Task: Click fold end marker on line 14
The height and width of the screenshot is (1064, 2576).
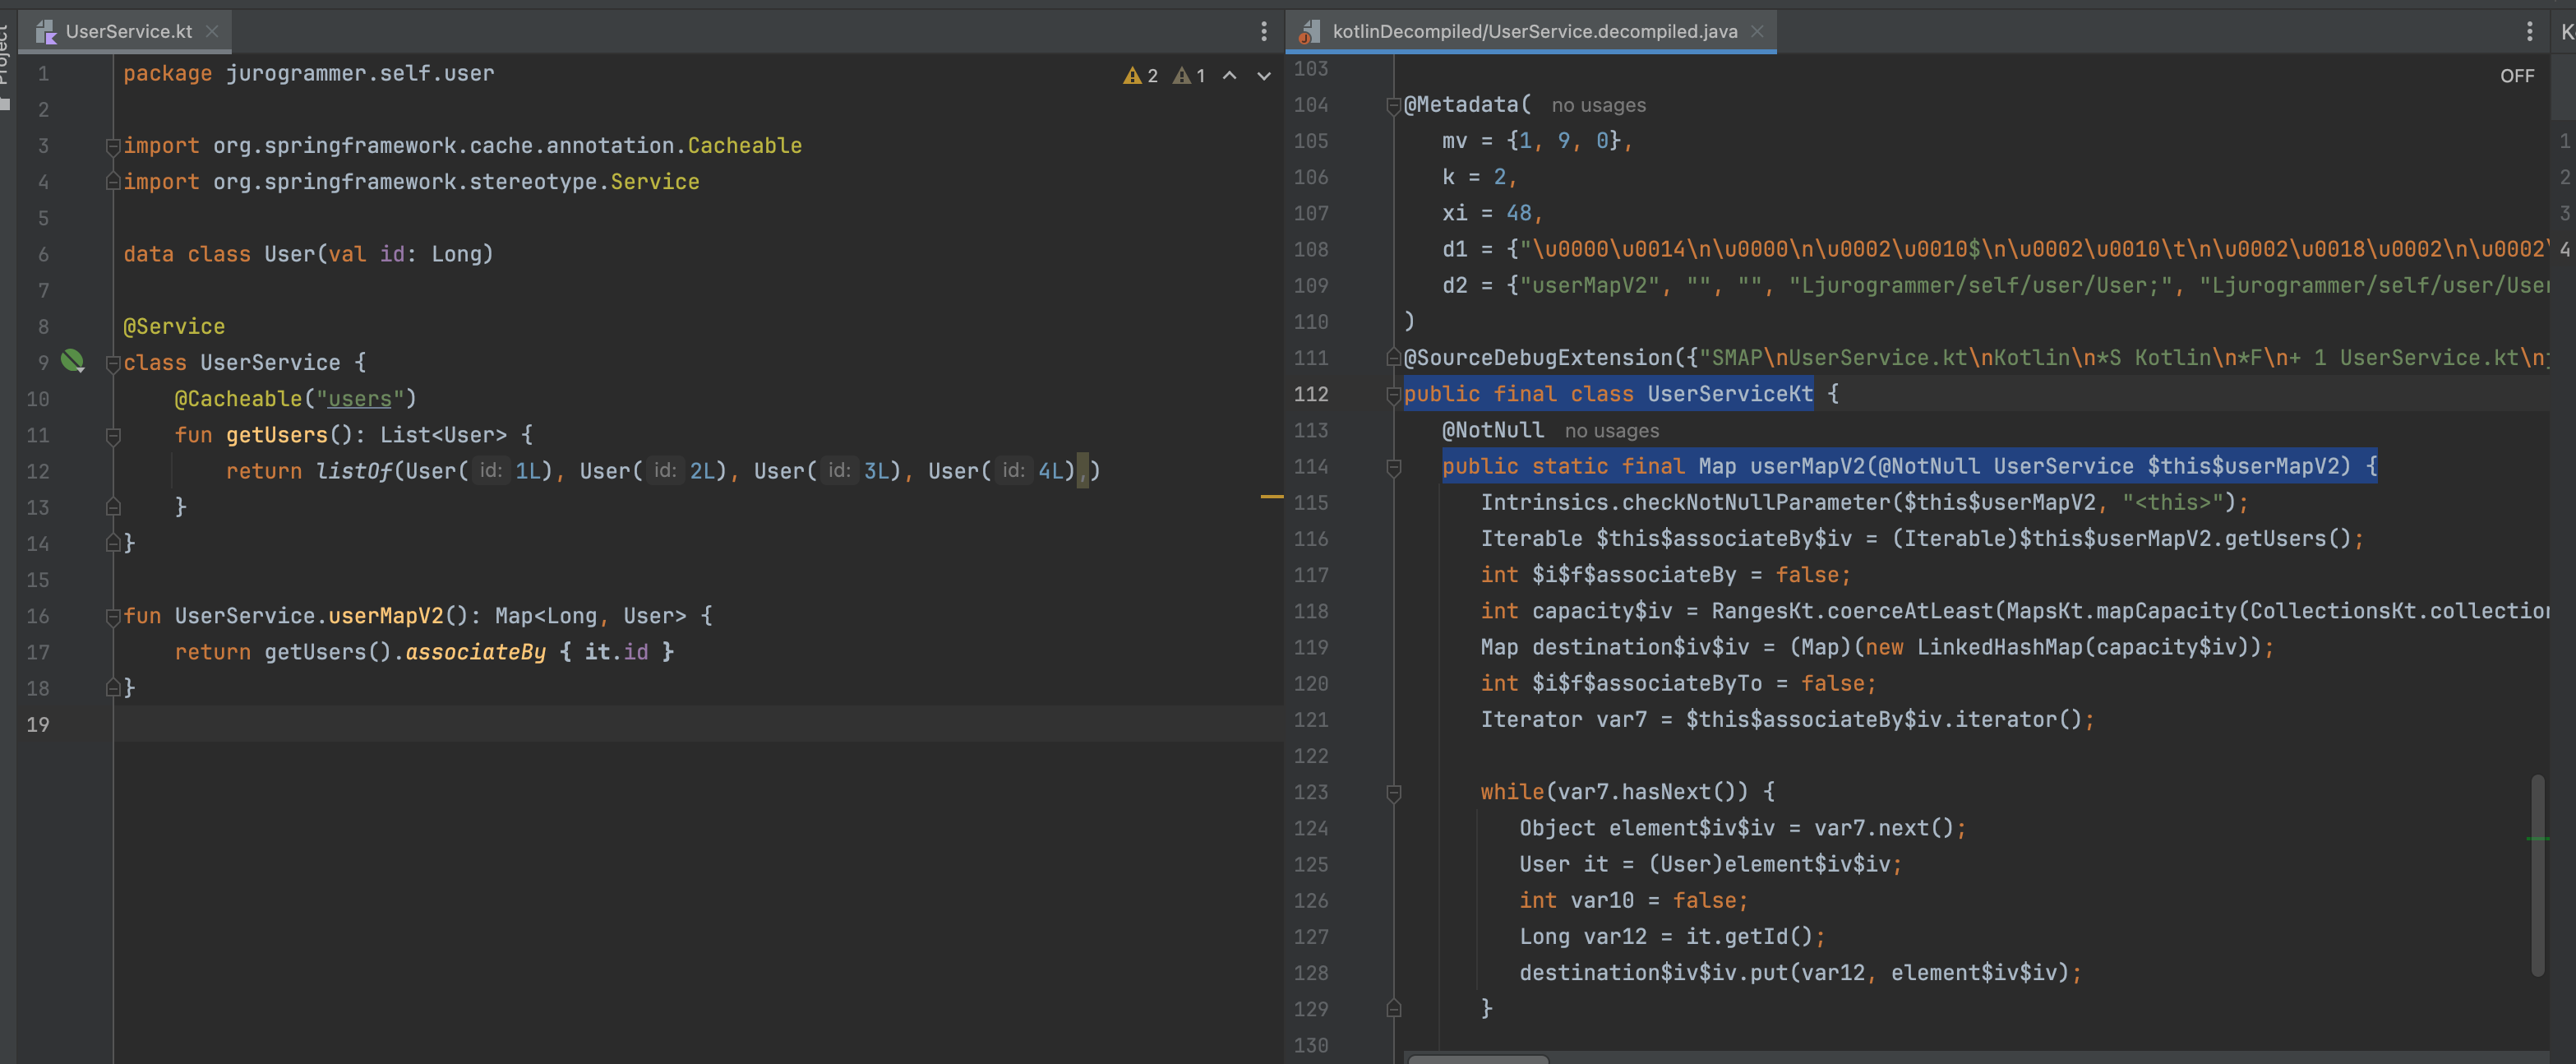Action: tap(113, 543)
